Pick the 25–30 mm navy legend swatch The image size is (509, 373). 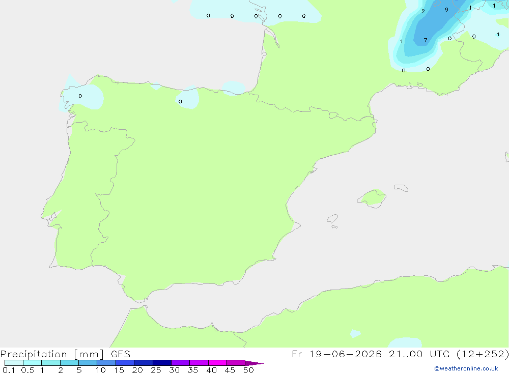pyautogui.click(x=162, y=363)
